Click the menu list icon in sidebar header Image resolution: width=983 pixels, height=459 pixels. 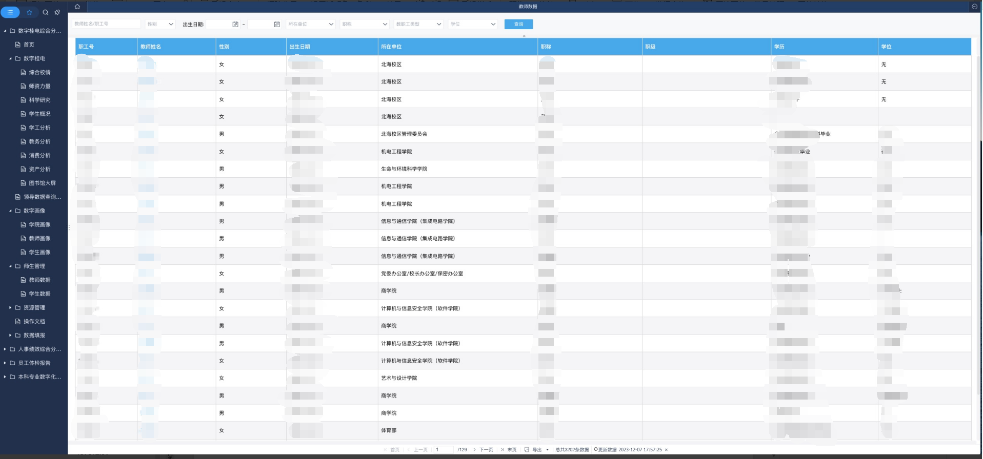[x=10, y=12]
